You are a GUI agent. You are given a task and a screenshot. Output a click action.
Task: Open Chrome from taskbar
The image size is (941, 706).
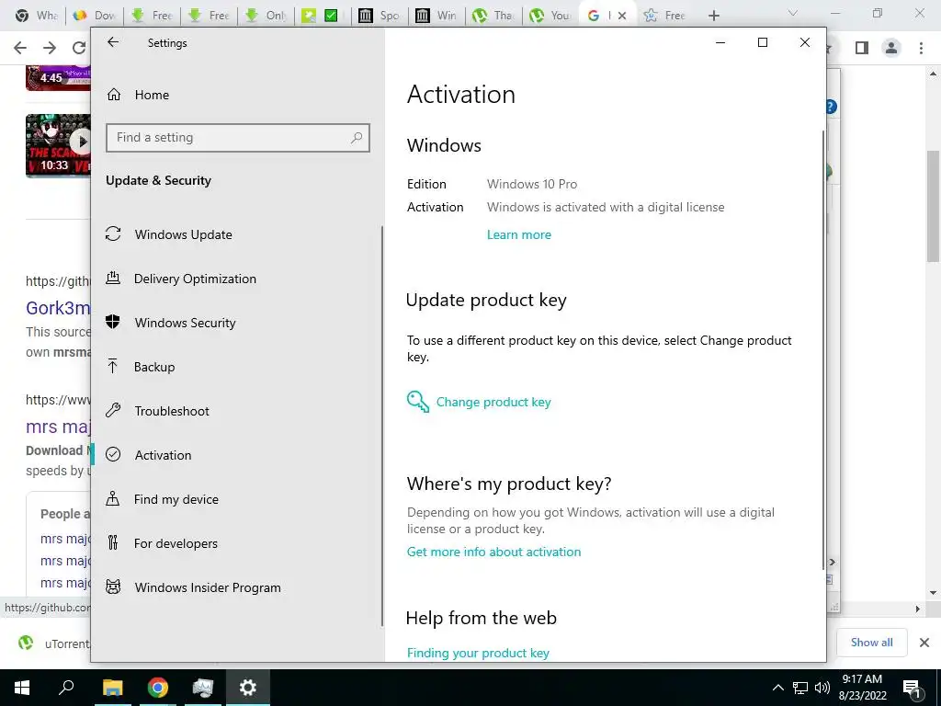158,688
